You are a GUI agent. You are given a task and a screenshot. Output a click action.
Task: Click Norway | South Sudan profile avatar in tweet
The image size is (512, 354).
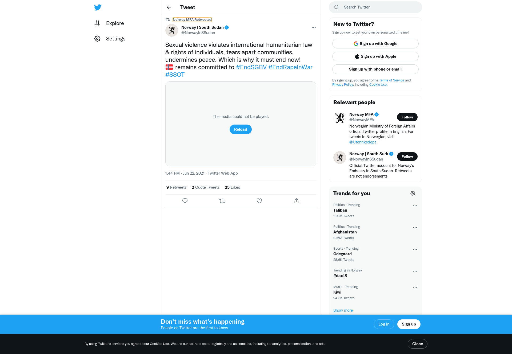172,30
